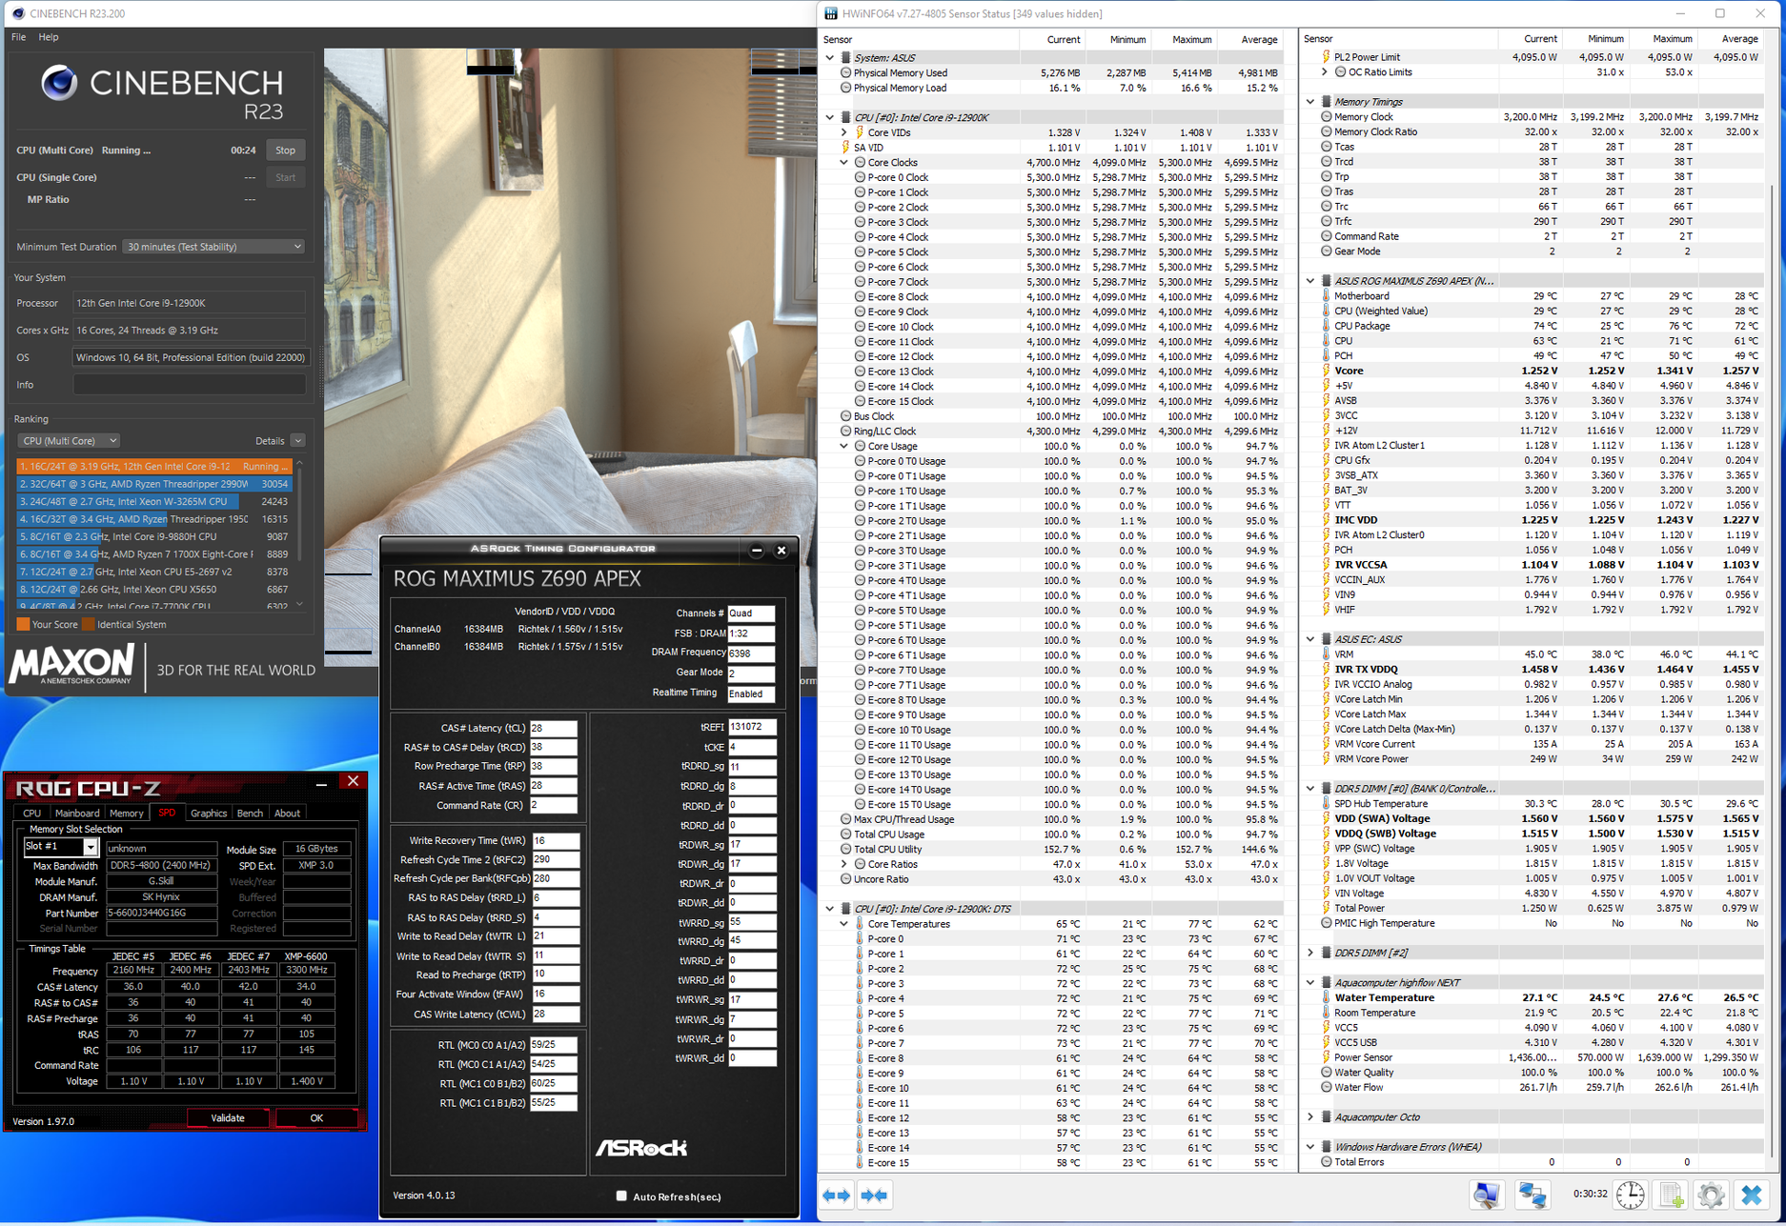Switch to the Bench tab in CPU-Z
The image size is (1786, 1226).
250,814
